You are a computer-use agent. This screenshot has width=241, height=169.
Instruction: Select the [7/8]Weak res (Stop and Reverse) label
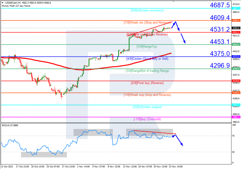tap(147, 22)
